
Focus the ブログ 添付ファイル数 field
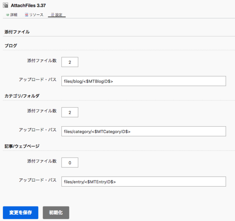click(70, 62)
